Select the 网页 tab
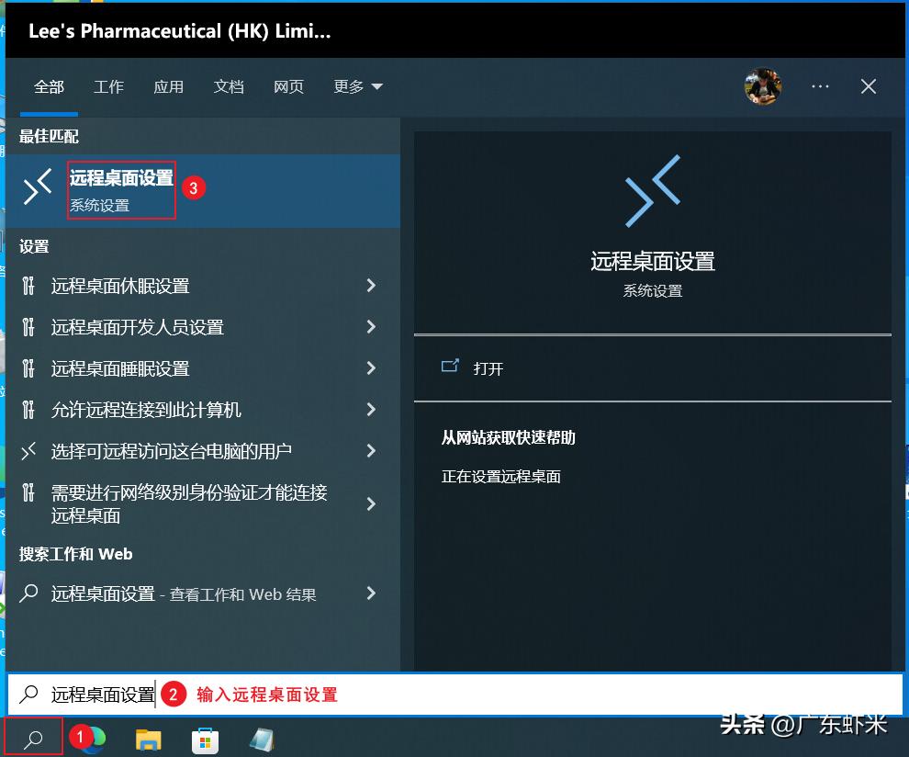 tap(288, 86)
